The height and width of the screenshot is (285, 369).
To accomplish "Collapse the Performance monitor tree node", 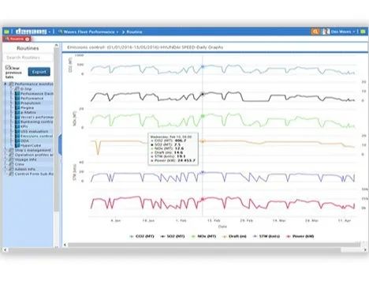I will pos(6,84).
